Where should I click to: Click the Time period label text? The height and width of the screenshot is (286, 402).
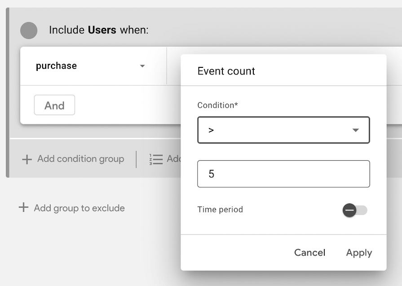(220, 209)
